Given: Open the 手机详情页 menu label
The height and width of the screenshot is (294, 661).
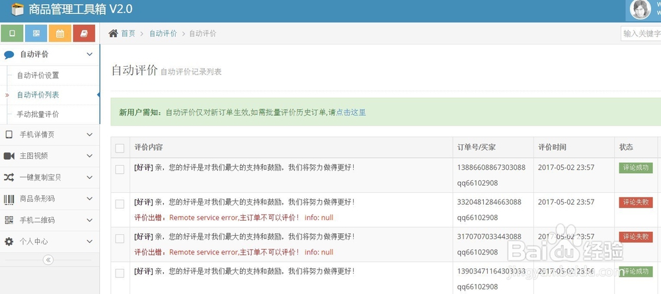Looking at the screenshot, I should 37,135.
